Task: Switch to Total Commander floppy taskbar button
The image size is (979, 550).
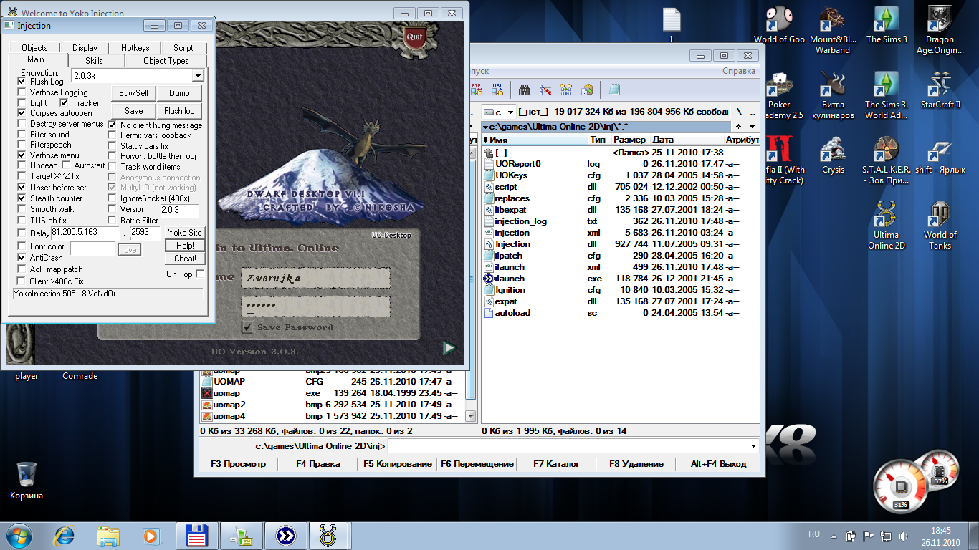Action: [x=196, y=535]
